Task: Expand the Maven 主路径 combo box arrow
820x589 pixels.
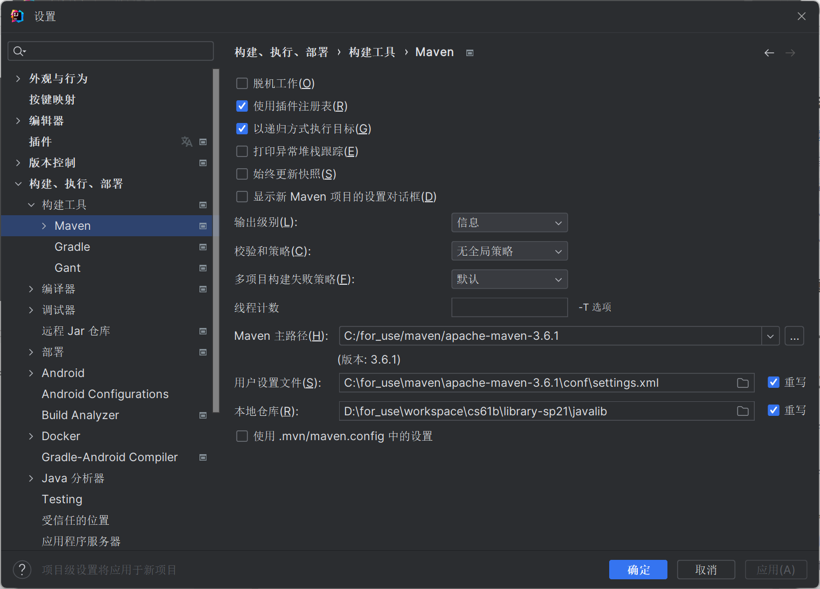Action: (x=770, y=335)
